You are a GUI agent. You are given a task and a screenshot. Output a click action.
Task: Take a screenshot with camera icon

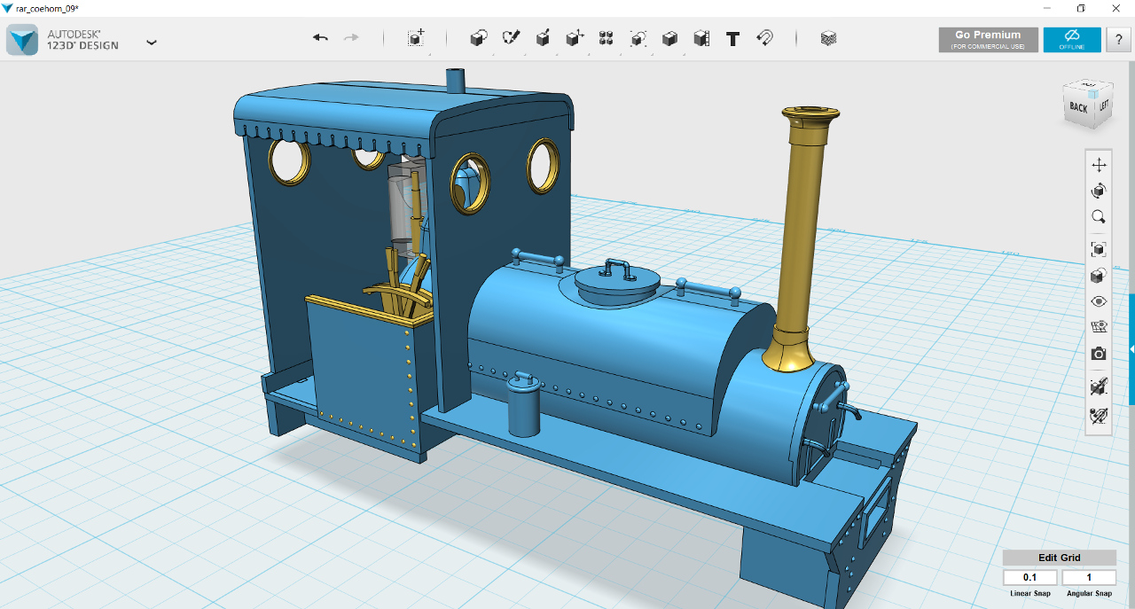pyautogui.click(x=1099, y=354)
